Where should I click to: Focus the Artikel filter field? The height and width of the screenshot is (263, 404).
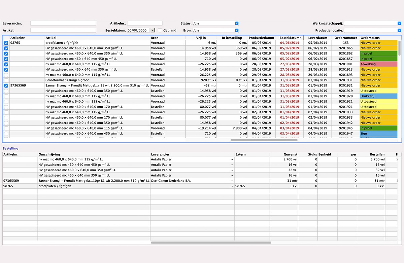63,30
